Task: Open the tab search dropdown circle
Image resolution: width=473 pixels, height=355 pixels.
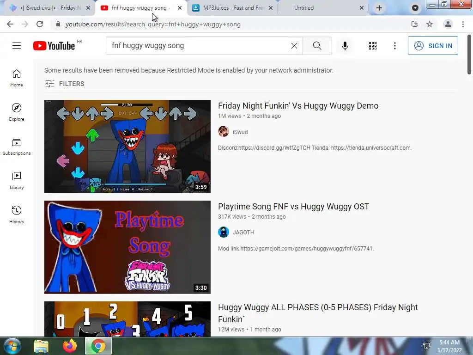Action: click(x=415, y=8)
